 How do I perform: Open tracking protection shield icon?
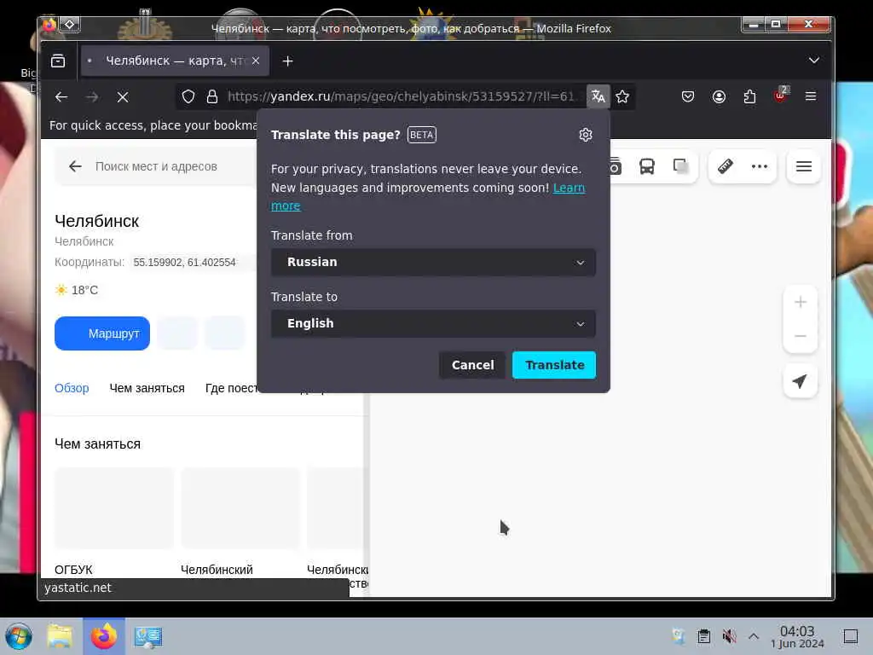point(188,97)
